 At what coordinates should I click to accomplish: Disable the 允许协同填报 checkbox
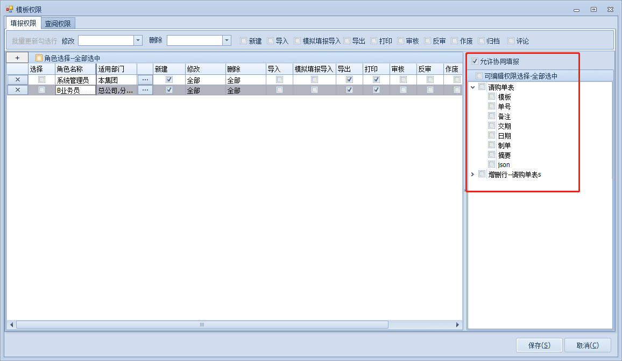[475, 61]
